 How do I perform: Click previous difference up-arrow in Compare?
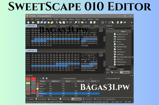[x=41, y=78]
